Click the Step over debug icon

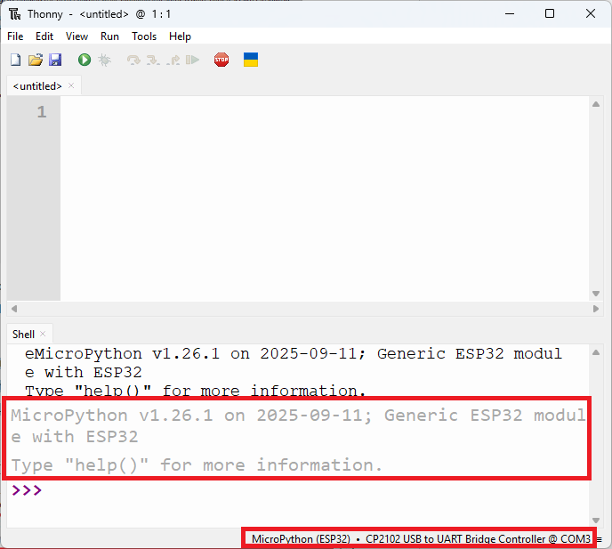(133, 60)
